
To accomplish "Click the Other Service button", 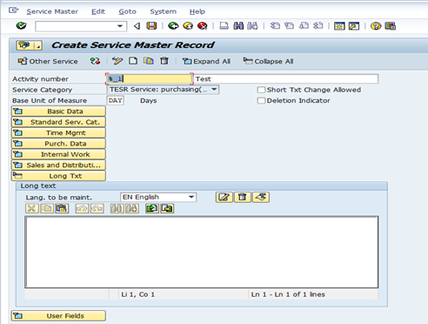I will [x=48, y=61].
